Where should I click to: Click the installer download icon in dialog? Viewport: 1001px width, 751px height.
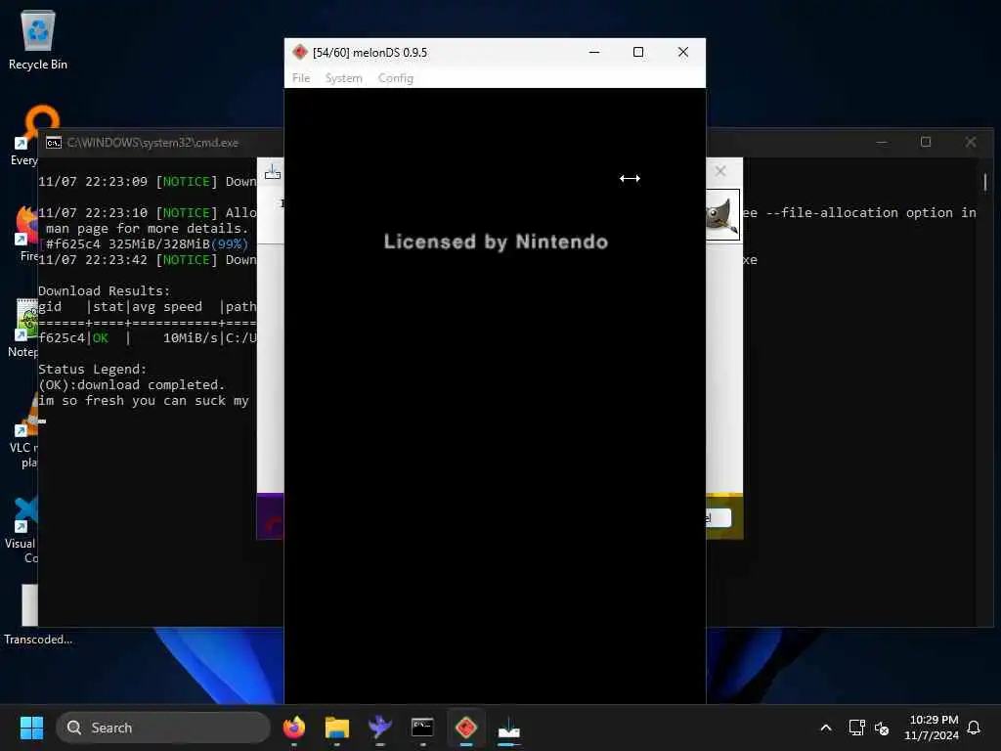tap(273, 172)
